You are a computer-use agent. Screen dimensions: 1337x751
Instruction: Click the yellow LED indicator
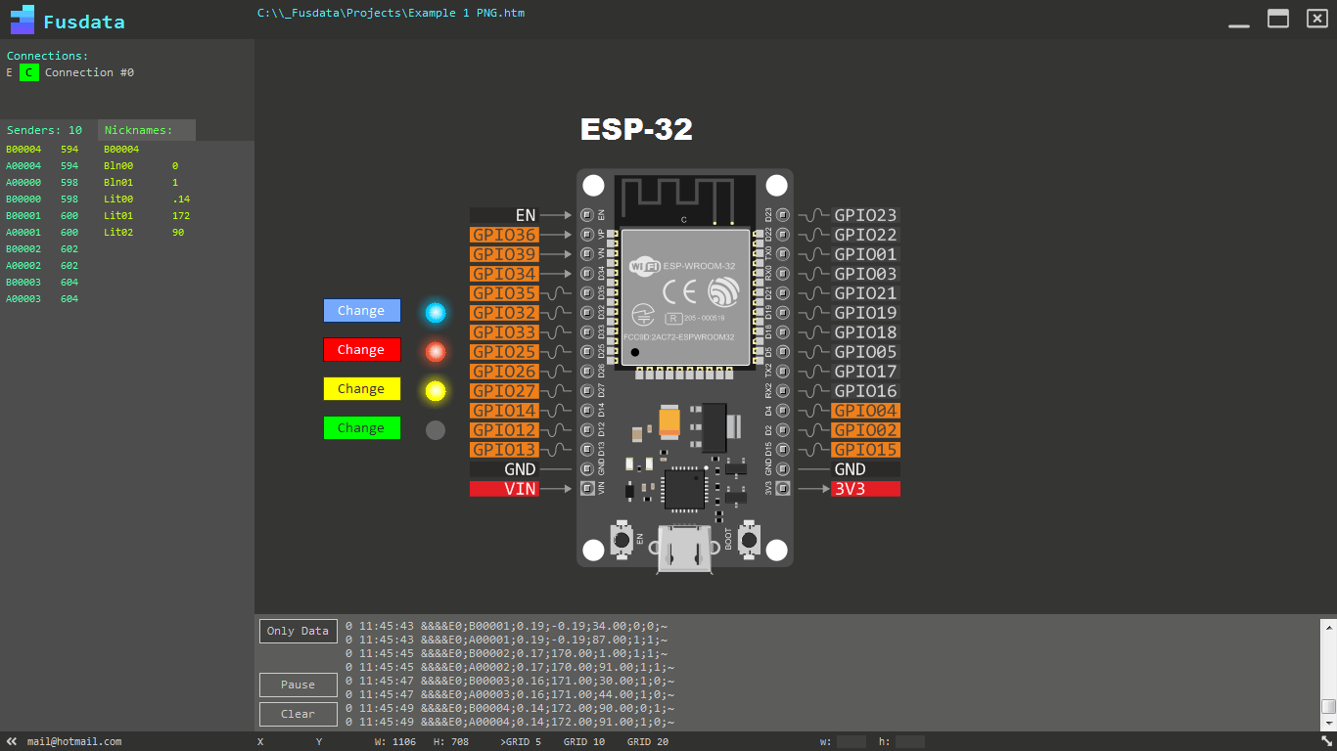[x=436, y=391]
